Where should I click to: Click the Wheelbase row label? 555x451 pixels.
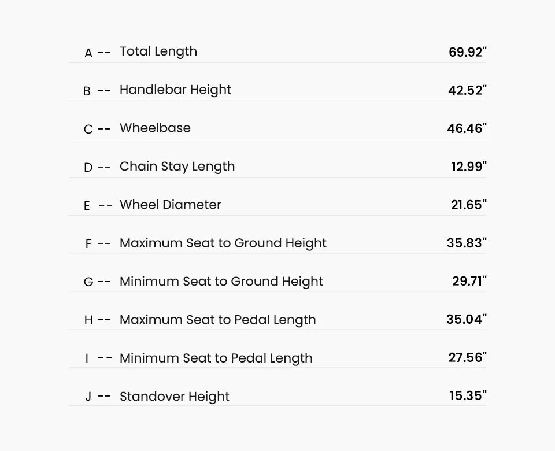[155, 128]
